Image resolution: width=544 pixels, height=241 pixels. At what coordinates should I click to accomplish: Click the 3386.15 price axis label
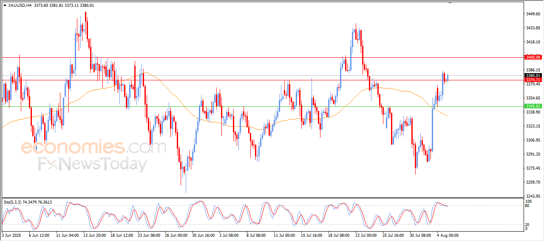(x=533, y=70)
